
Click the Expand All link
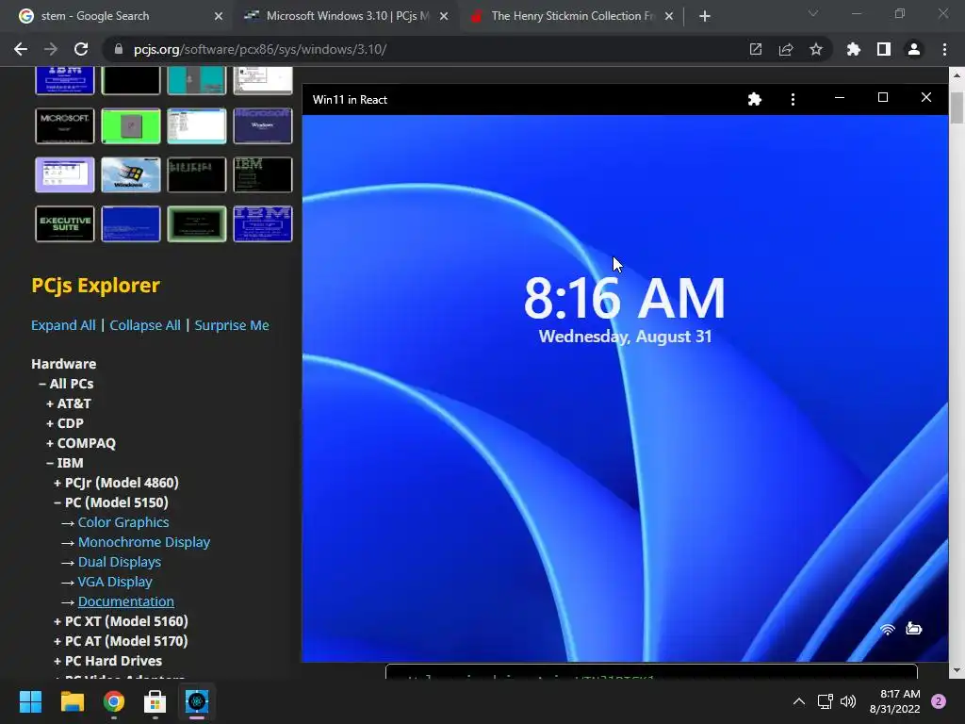pos(63,325)
